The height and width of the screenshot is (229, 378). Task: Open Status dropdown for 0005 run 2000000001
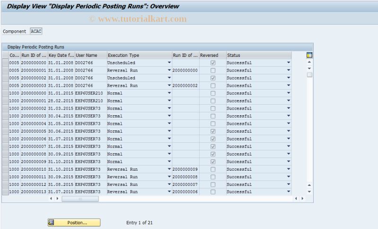(289, 70)
